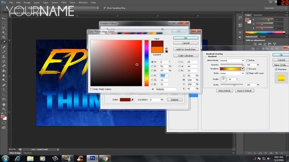This screenshot has width=289, height=162.
Task: Toggle Show Sampling Ring checkbox
Action: tap(105, 8)
